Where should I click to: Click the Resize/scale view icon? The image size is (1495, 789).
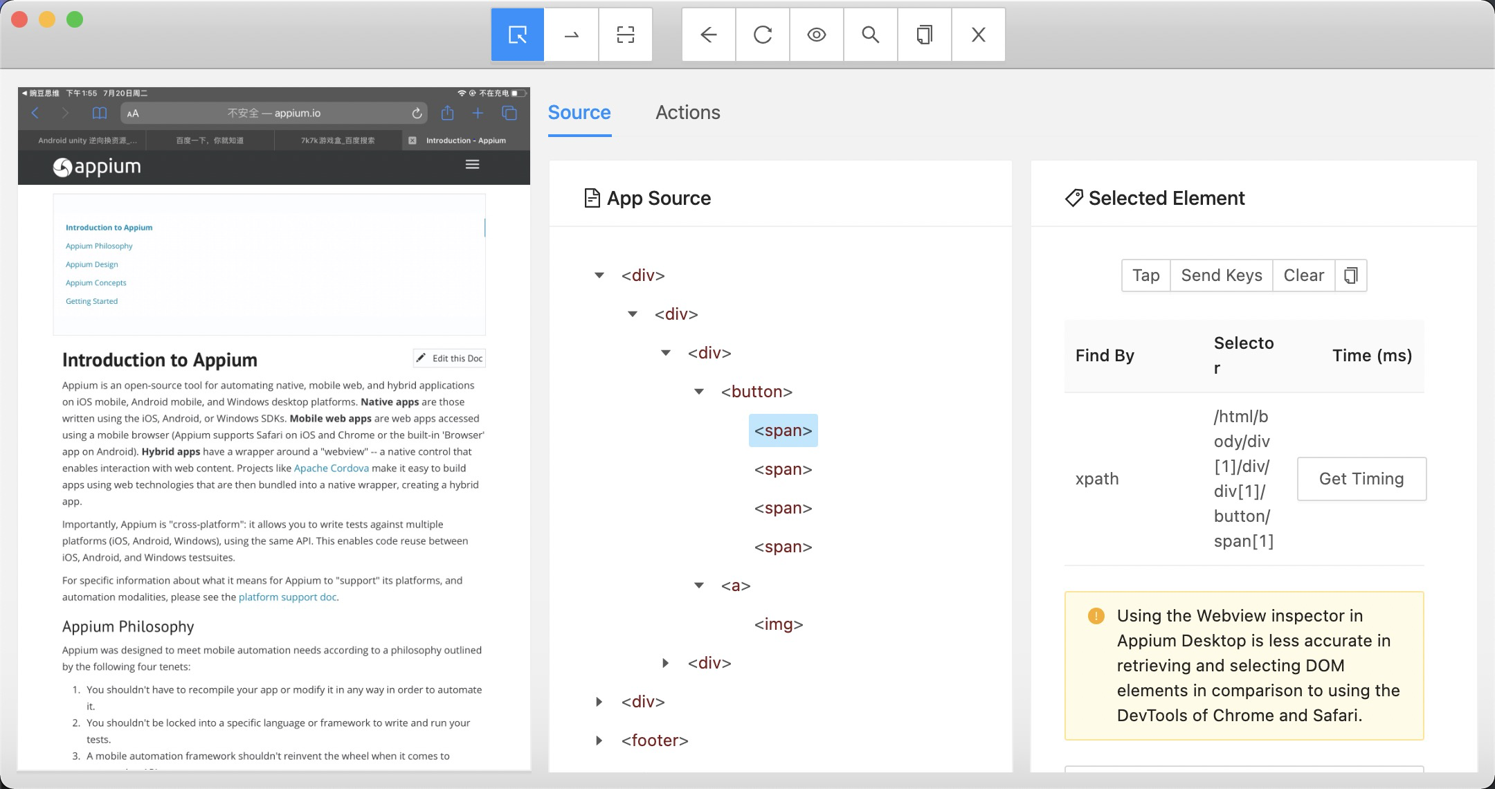tap(625, 35)
